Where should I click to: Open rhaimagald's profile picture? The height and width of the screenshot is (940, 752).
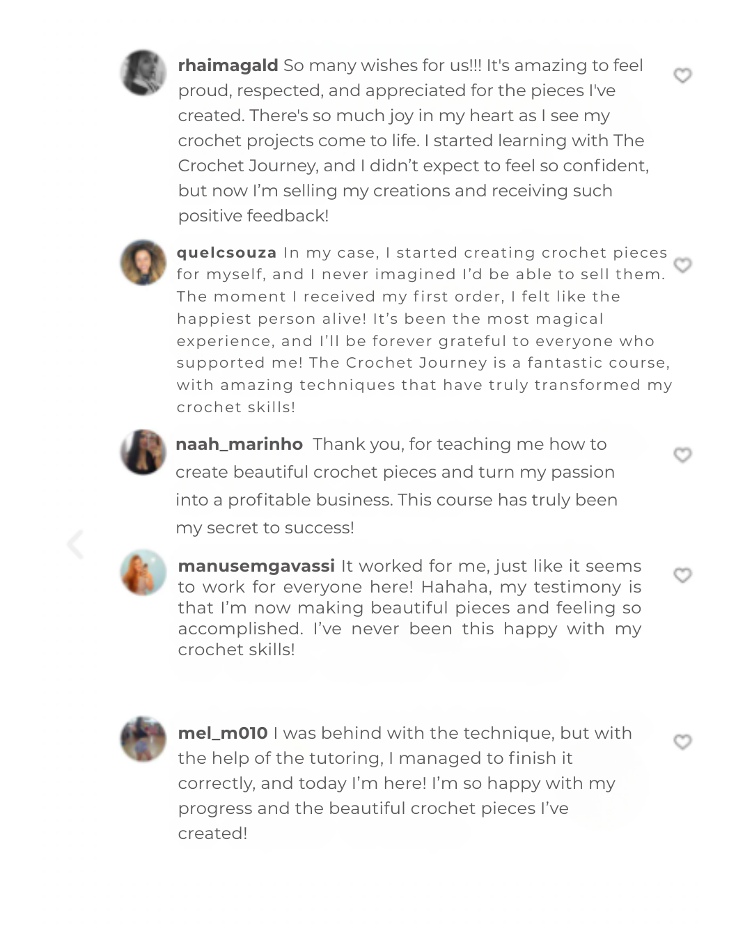(x=143, y=72)
